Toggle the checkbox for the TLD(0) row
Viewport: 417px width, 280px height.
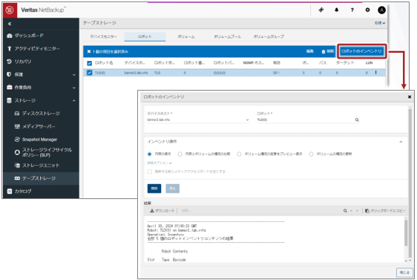(89, 73)
